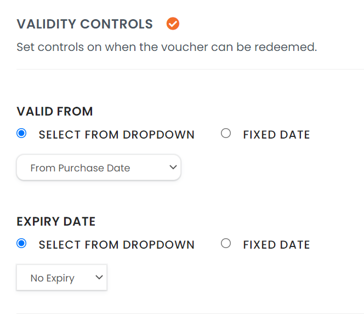This screenshot has width=364, height=316.
Task: Select the Valid From dropdown radio button
Action: click(x=22, y=134)
